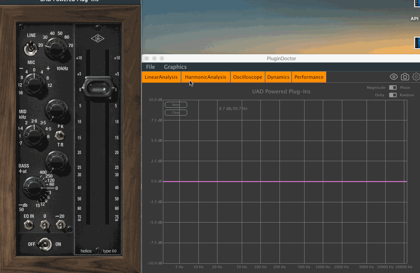Toggle the EQ IN switch

pyautogui.click(x=29, y=225)
